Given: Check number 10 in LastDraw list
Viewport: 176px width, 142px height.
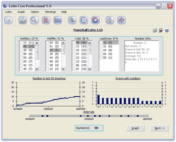Looking at the screenshot, I should coord(101,43).
